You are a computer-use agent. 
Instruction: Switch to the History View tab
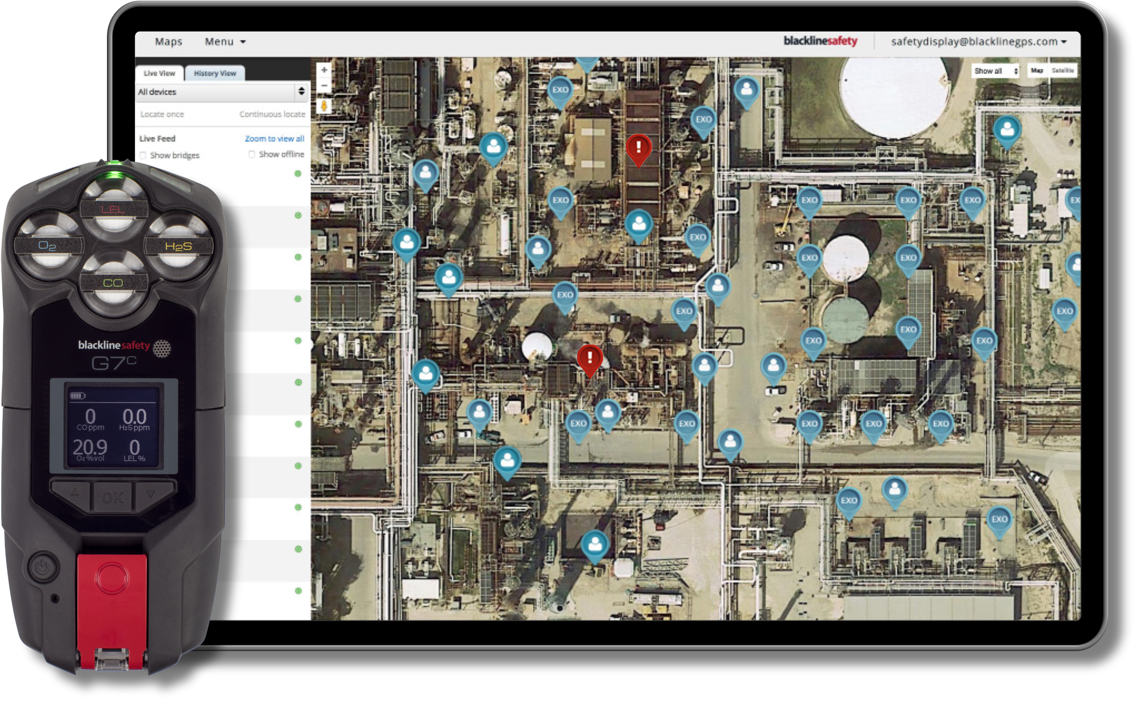pyautogui.click(x=215, y=73)
